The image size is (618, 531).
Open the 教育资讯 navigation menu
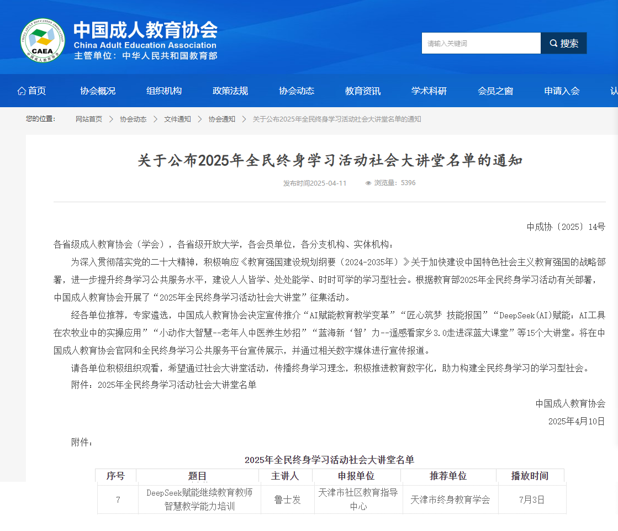[x=363, y=91]
